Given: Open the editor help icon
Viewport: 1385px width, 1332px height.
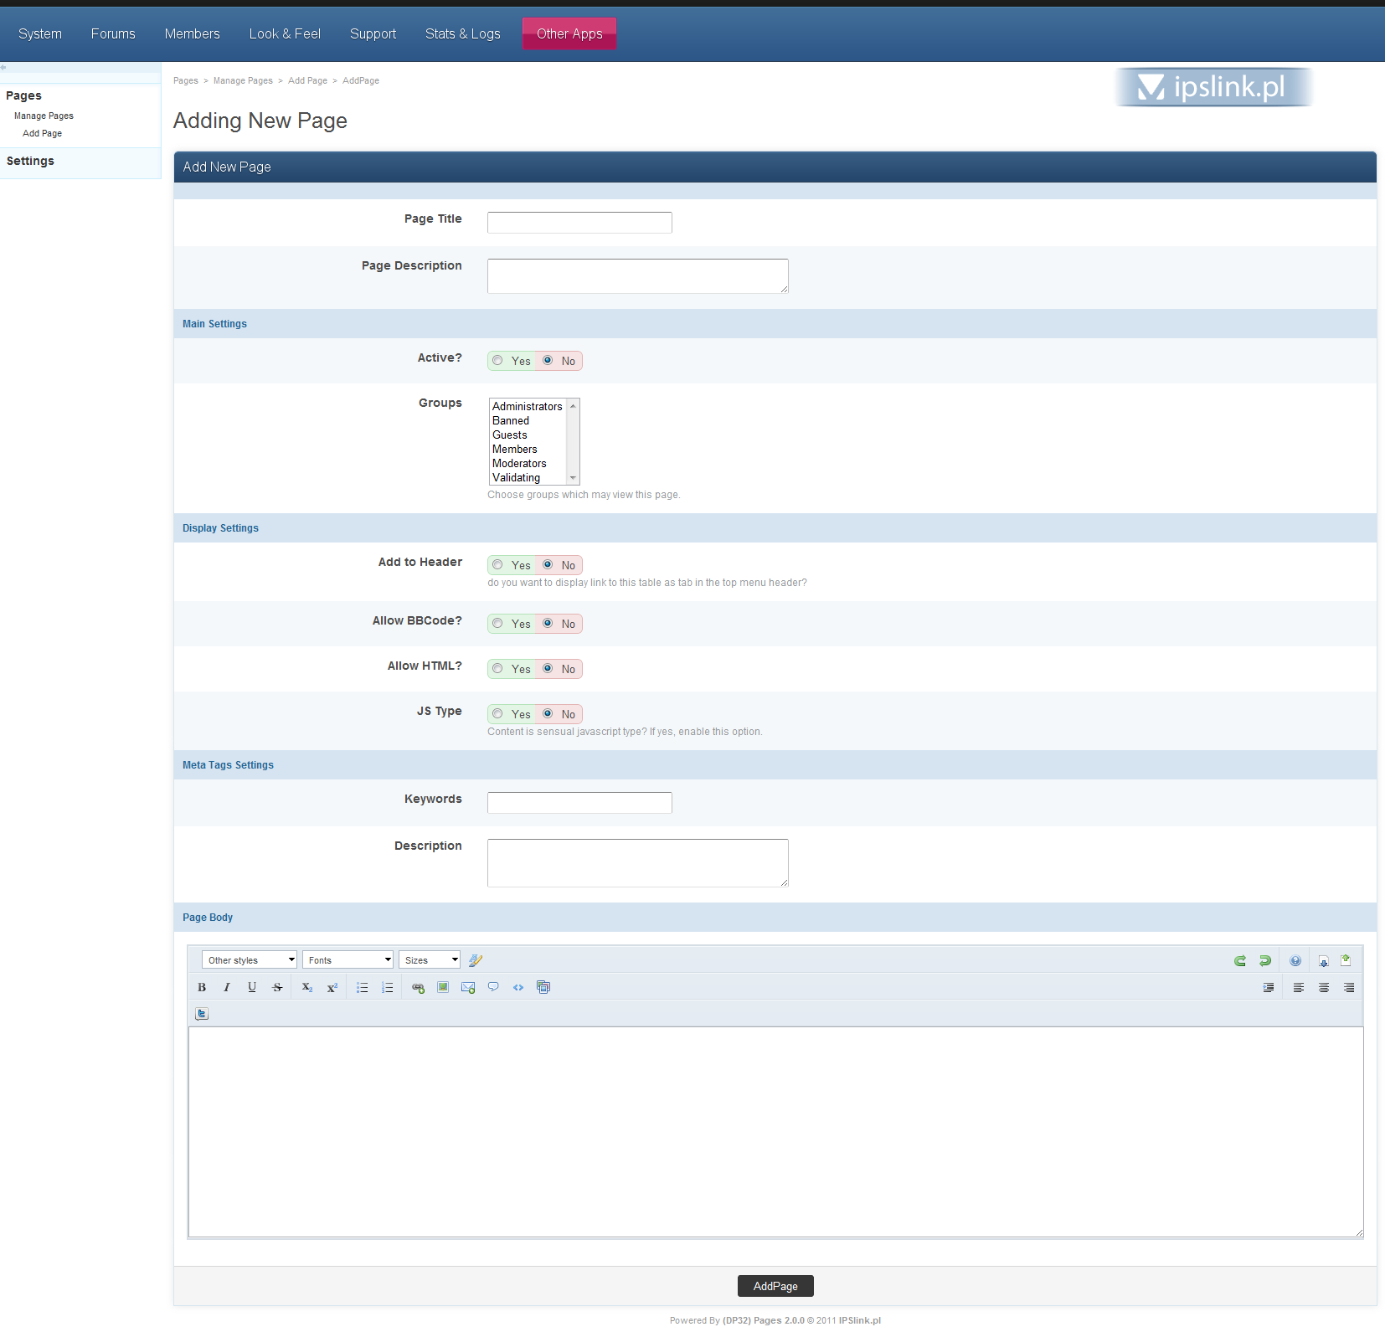Looking at the screenshot, I should (1295, 960).
